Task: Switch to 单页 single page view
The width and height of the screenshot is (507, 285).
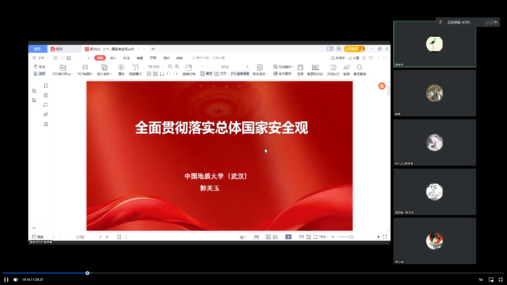Action: [x=206, y=74]
